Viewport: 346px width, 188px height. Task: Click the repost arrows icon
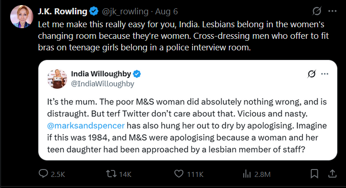(111, 174)
